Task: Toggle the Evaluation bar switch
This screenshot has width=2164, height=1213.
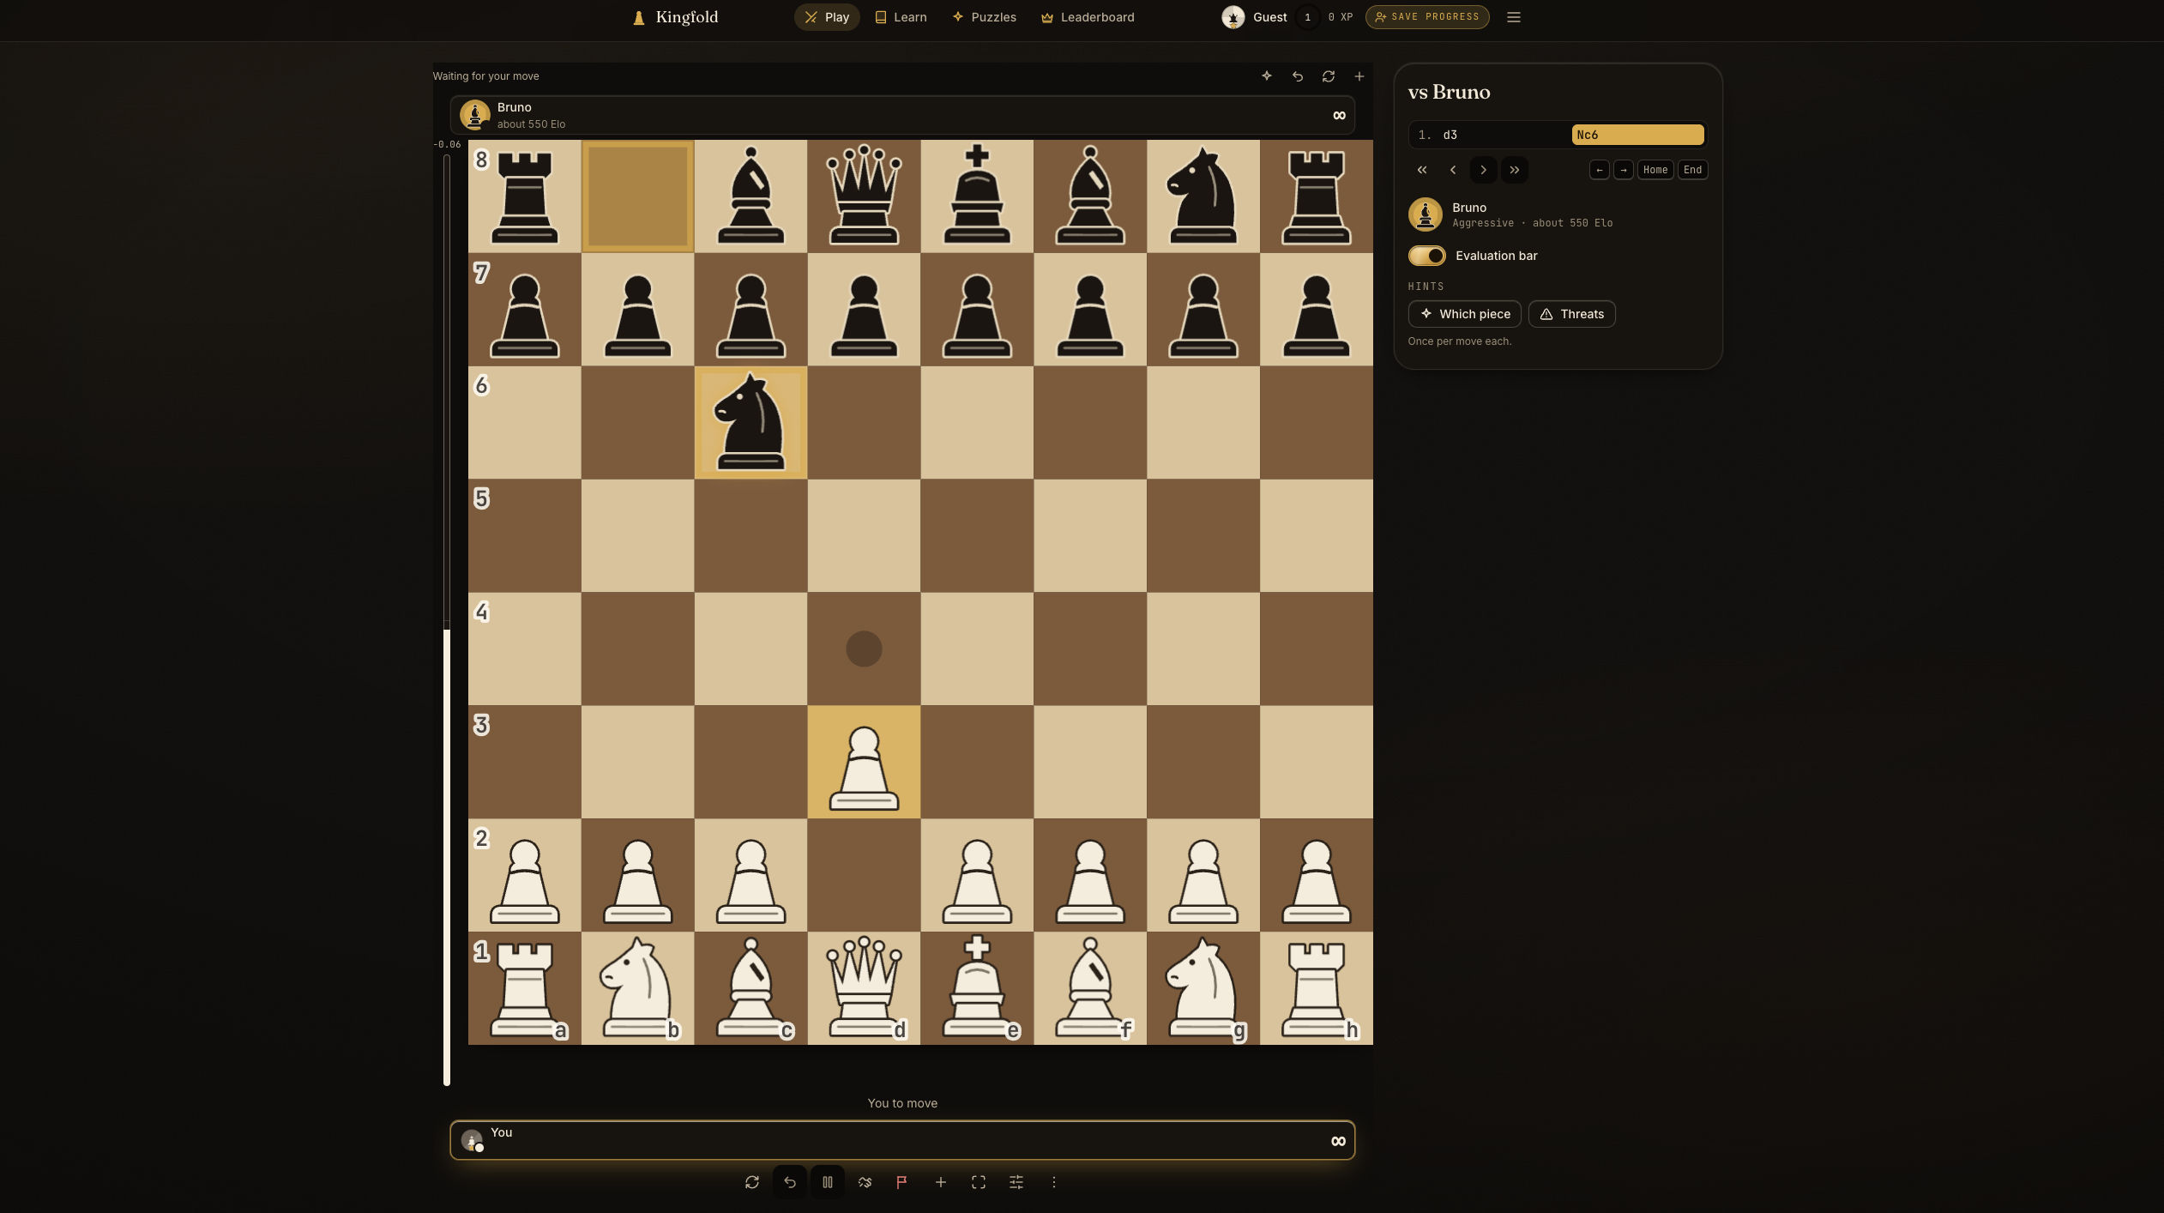Action: pos(1426,256)
